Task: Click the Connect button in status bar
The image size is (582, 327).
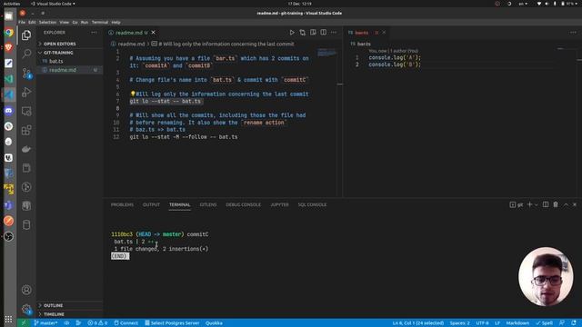Action: 125,323
